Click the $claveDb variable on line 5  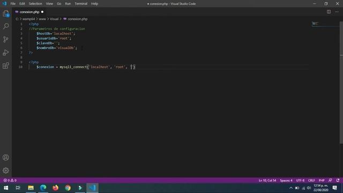[44, 43]
